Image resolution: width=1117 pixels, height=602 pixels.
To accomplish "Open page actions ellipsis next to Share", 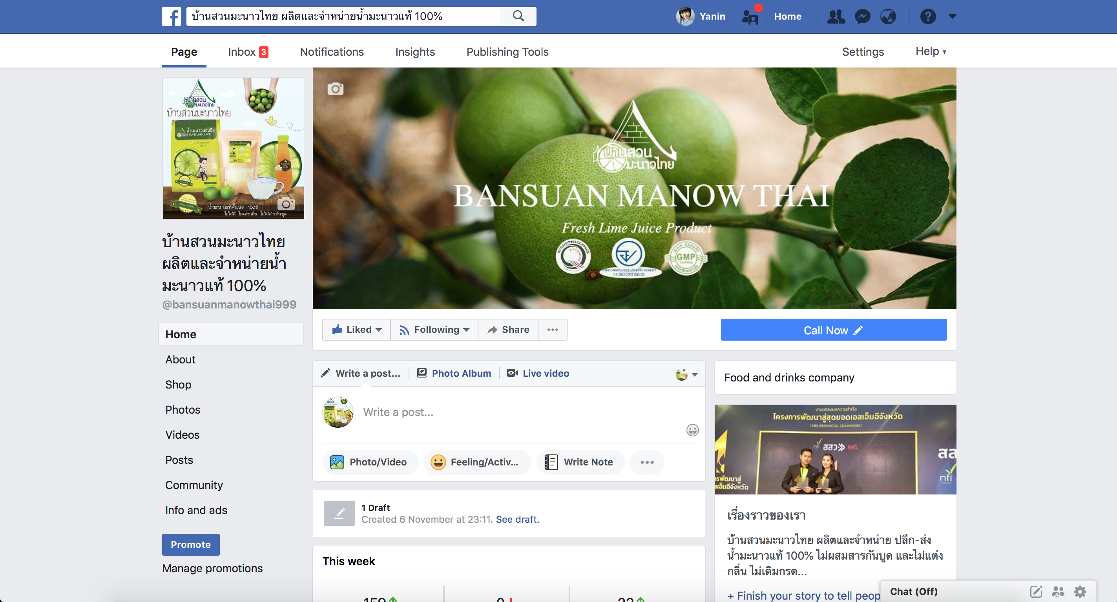I will [x=553, y=330].
